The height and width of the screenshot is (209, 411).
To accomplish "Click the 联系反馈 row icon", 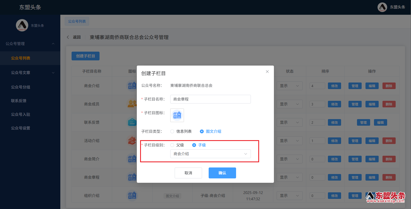I will click(x=132, y=122).
